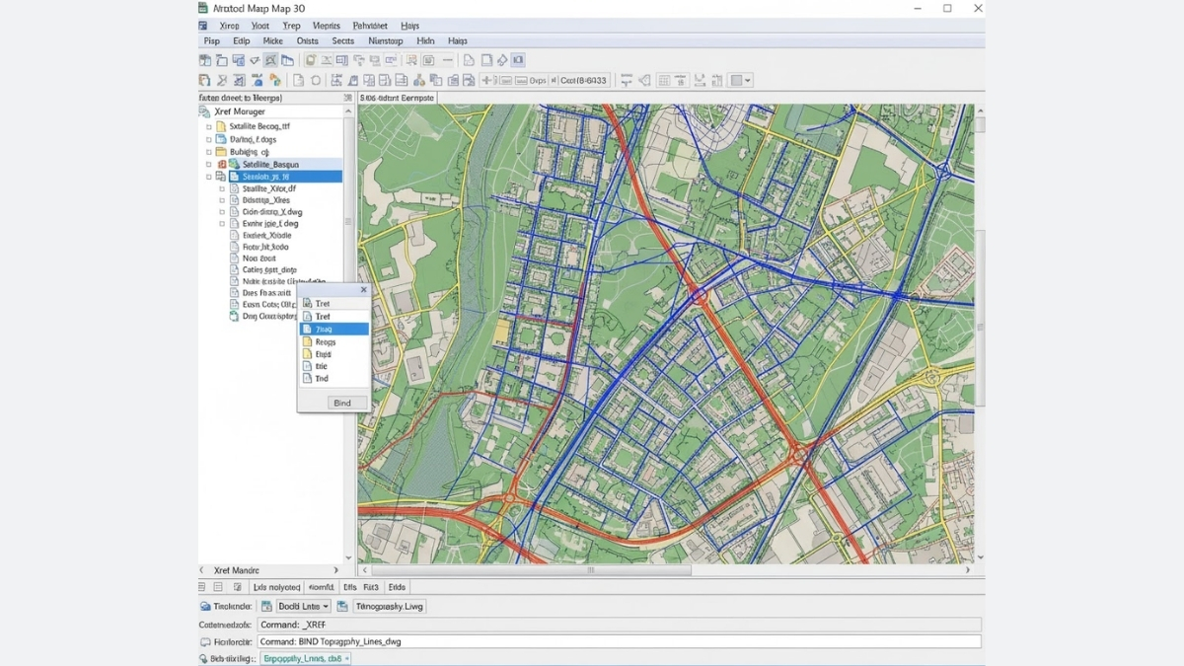Collapse the highlighted blue tree node
Viewport: 1184px width, 666px height.
tap(208, 177)
